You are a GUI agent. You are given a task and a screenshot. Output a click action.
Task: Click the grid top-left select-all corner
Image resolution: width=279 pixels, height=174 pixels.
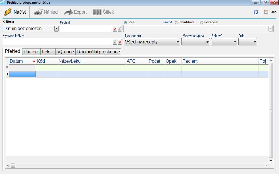pos(7,61)
